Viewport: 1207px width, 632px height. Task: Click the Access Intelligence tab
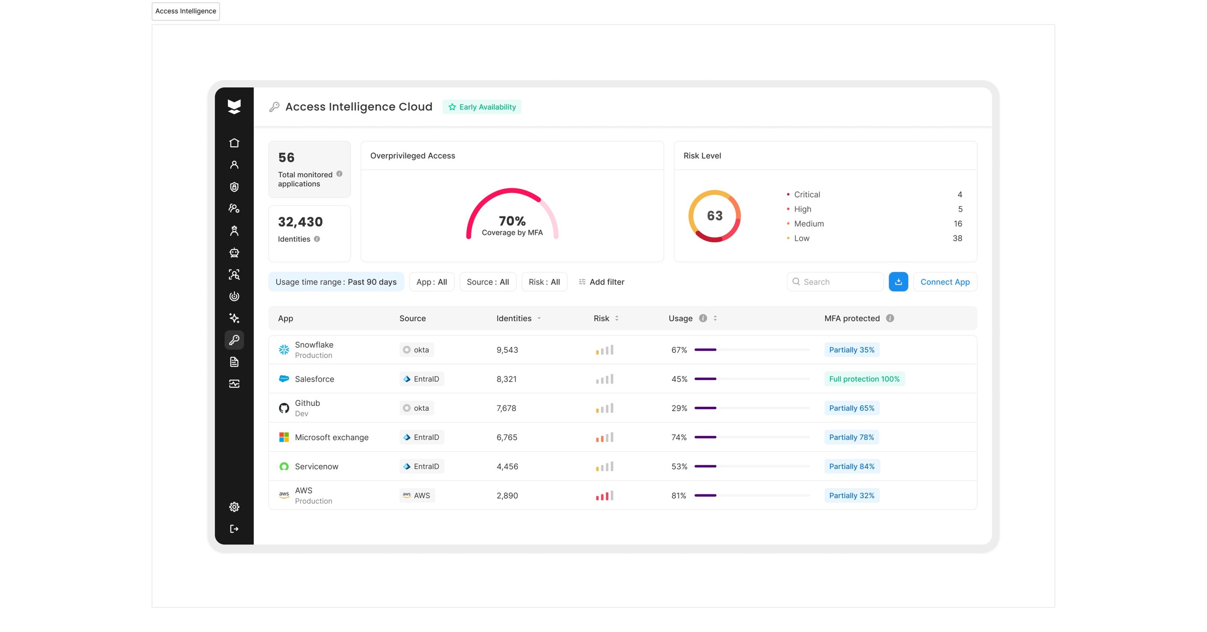(x=186, y=11)
